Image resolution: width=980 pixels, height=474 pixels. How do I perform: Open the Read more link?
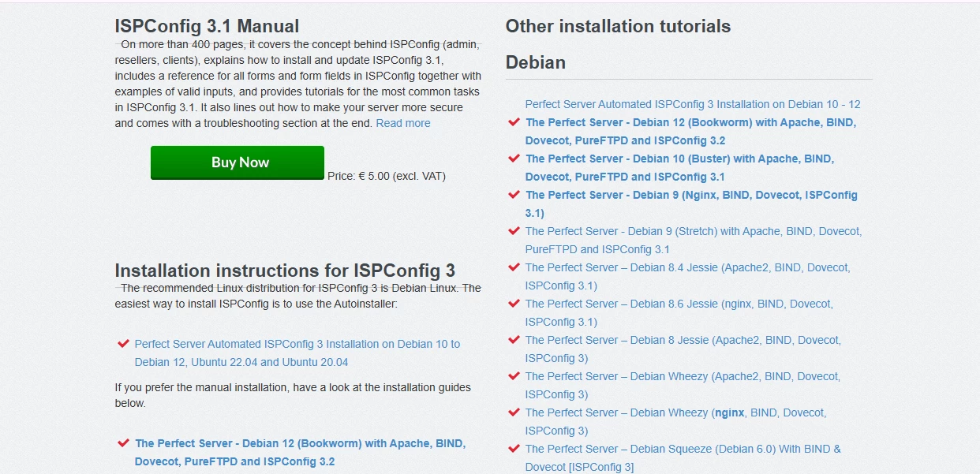tap(402, 123)
